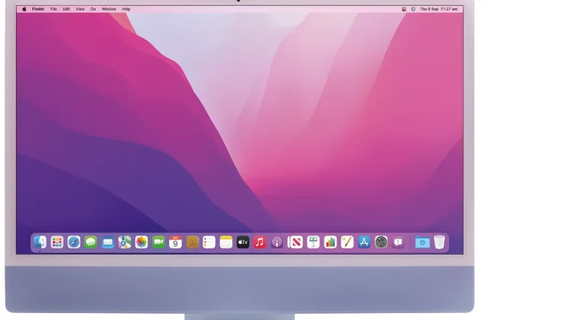This screenshot has width=571, height=320.
Task: Open the News app
Action: (295, 242)
